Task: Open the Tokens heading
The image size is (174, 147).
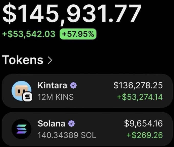Action: click(x=23, y=60)
